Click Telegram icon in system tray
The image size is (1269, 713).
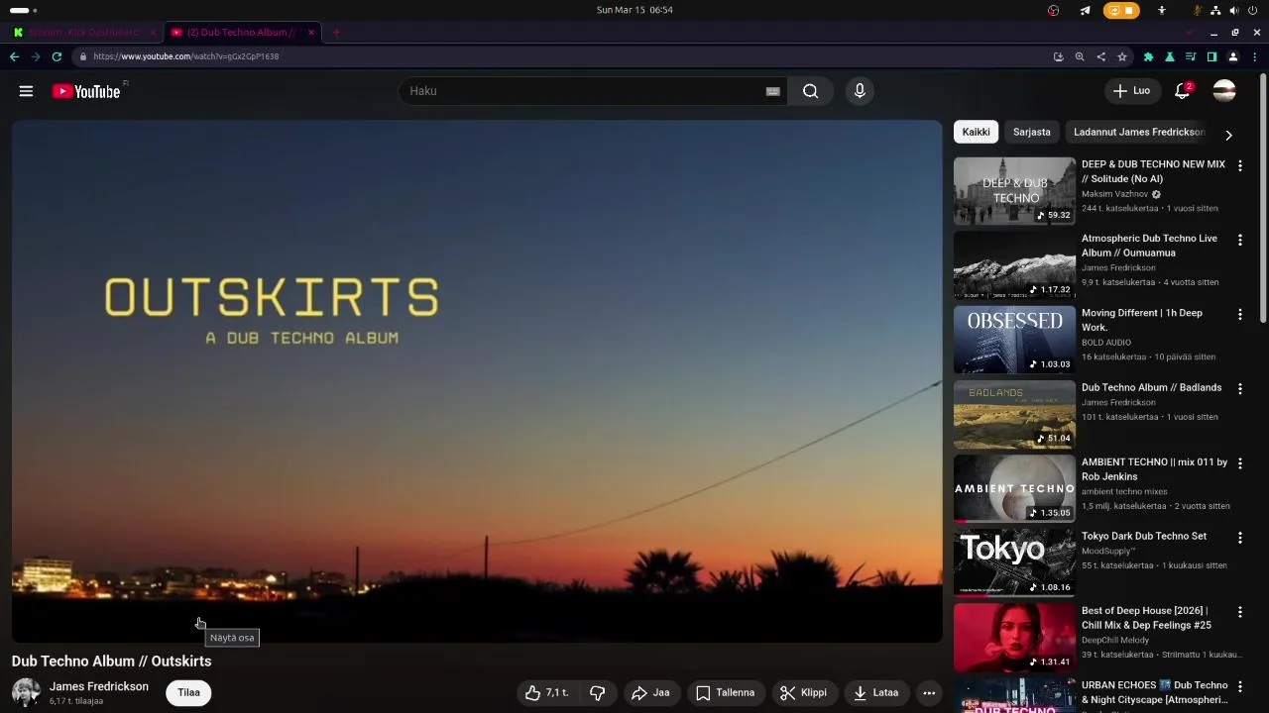[1085, 10]
